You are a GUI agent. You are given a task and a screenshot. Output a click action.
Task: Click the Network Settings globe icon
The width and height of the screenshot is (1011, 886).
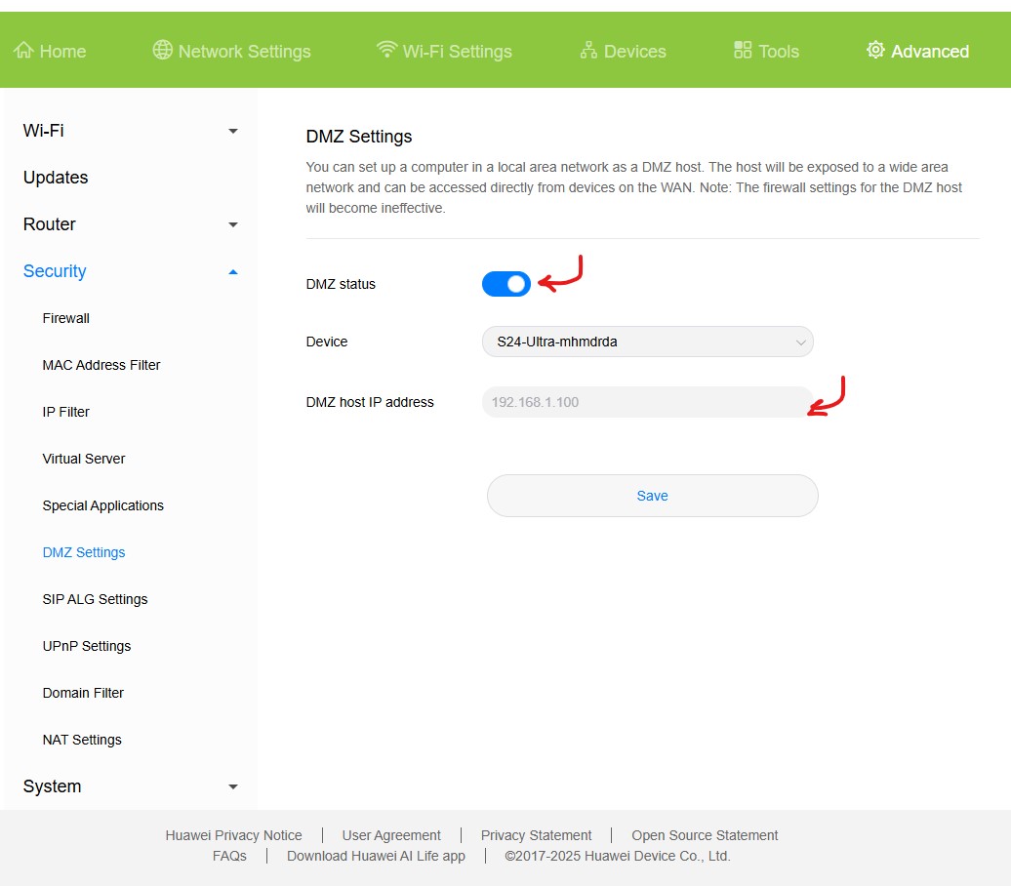tap(163, 50)
